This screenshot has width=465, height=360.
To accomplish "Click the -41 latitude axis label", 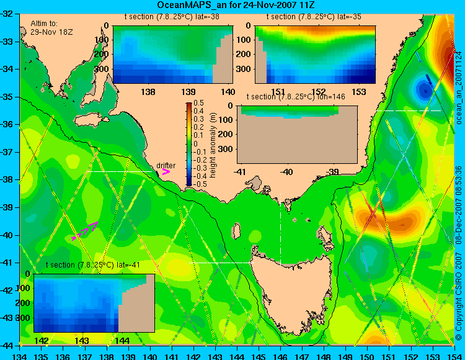I will coord(6,263).
